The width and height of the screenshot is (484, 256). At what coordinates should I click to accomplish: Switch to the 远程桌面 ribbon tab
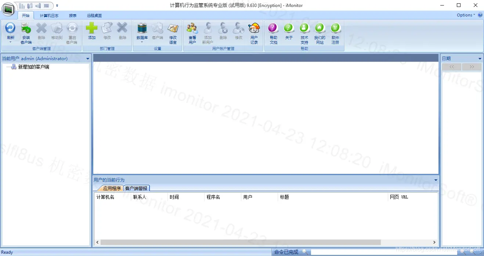pos(94,15)
